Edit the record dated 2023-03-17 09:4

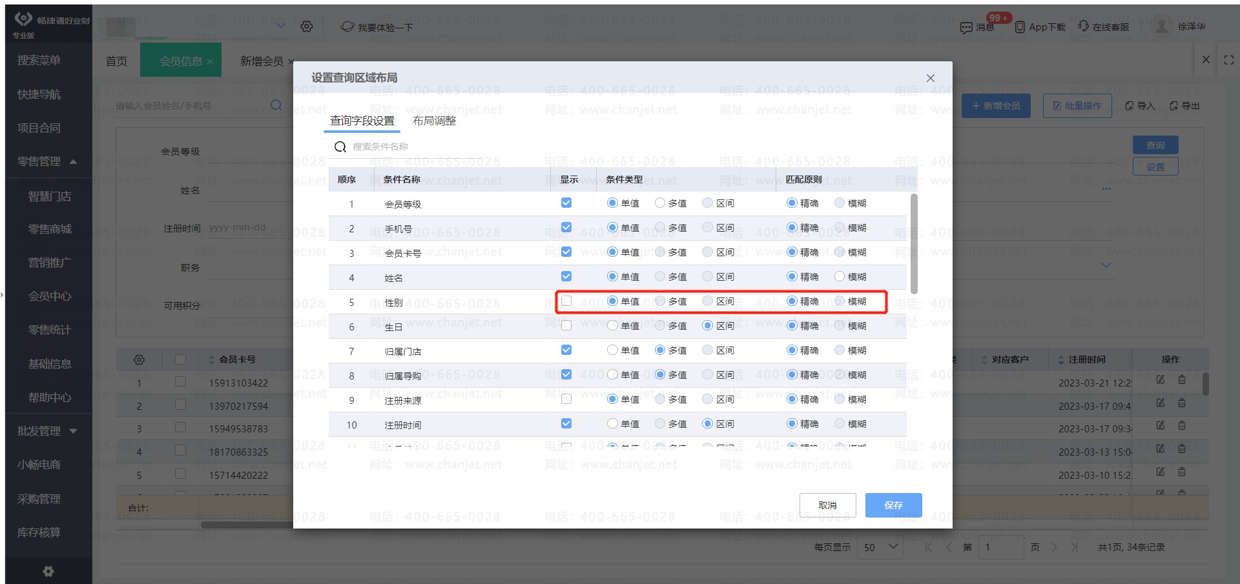(1161, 403)
